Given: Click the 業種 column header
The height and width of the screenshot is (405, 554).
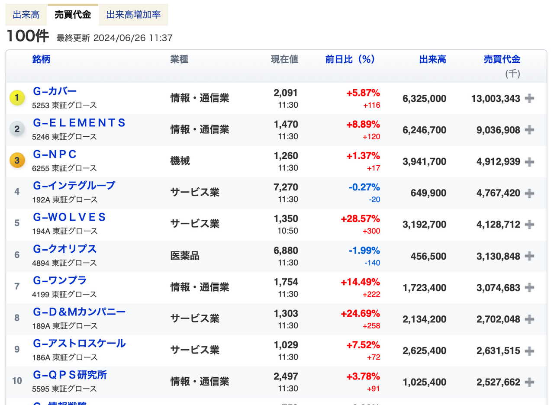Looking at the screenshot, I should (x=179, y=59).
